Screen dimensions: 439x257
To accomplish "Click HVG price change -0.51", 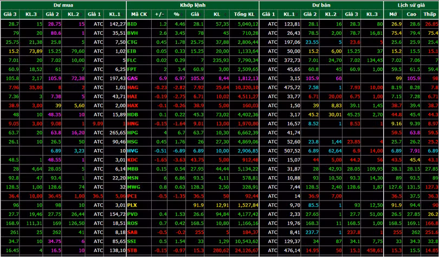I will [161, 151].
